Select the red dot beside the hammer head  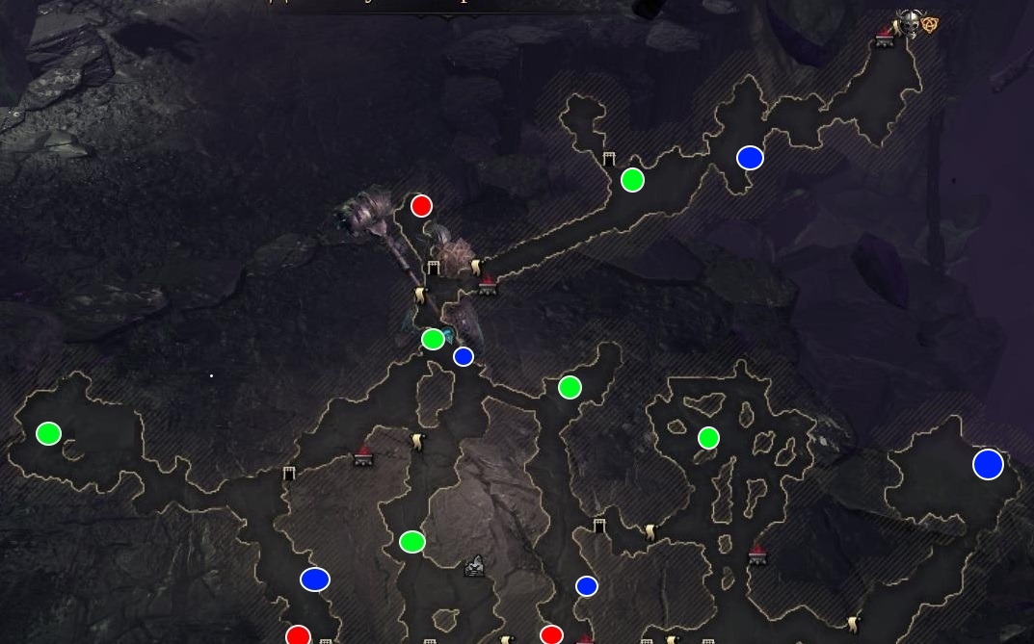coord(421,205)
